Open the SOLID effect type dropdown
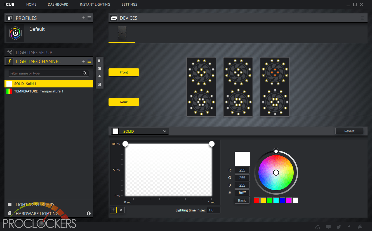This screenshot has height=231, width=372. [x=140, y=131]
